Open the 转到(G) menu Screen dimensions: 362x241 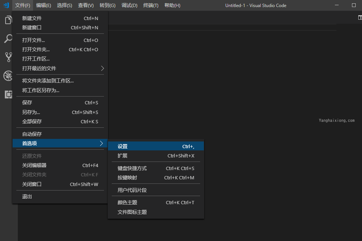(x=108, y=5)
